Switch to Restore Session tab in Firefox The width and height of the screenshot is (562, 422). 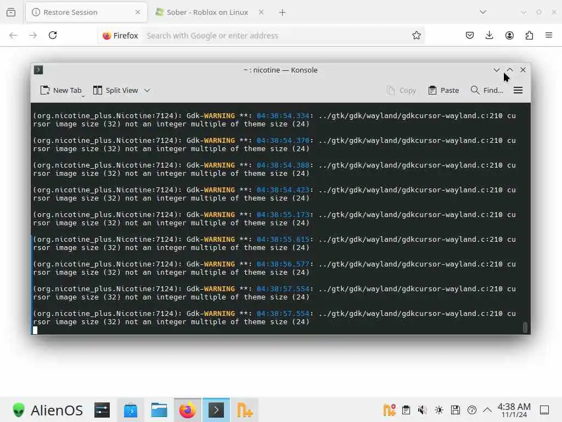point(86,12)
